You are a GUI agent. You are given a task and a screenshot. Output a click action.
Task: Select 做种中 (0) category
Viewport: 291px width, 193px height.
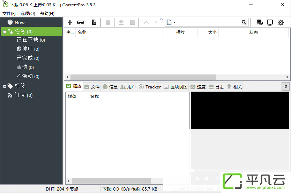coord(28,49)
